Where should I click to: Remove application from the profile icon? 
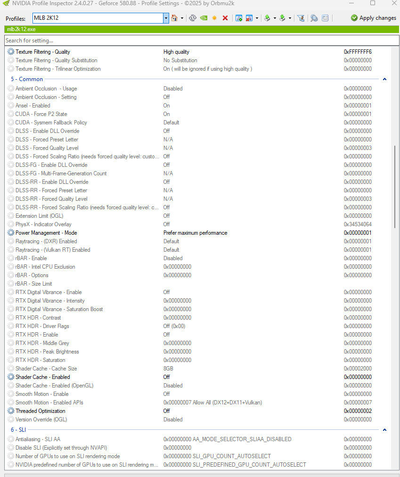coord(249,18)
